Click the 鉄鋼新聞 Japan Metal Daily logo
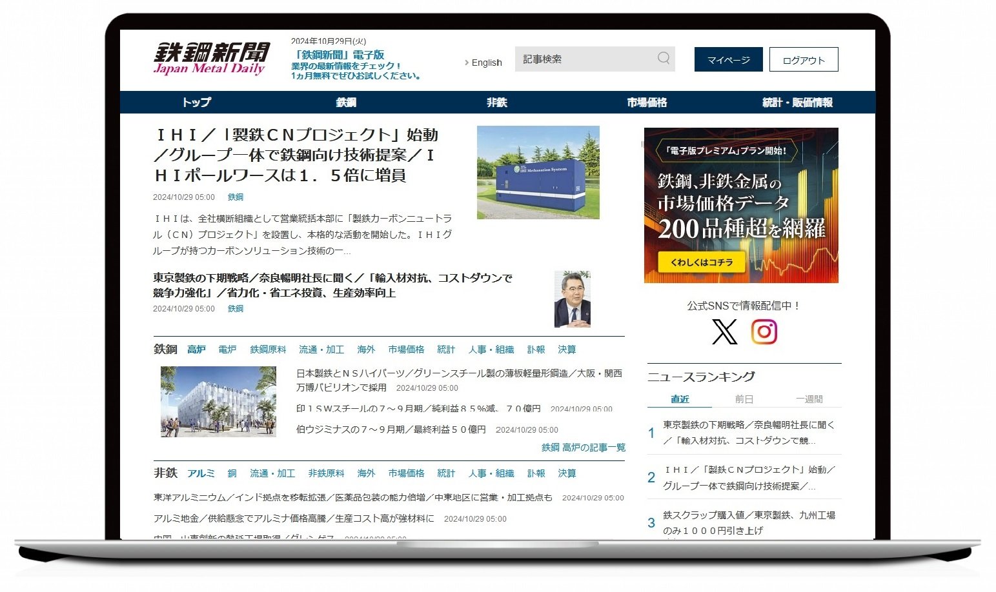The image size is (996, 592). coord(212,59)
